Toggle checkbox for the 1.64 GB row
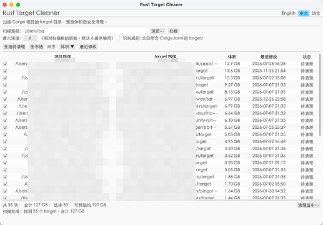 point(5,191)
